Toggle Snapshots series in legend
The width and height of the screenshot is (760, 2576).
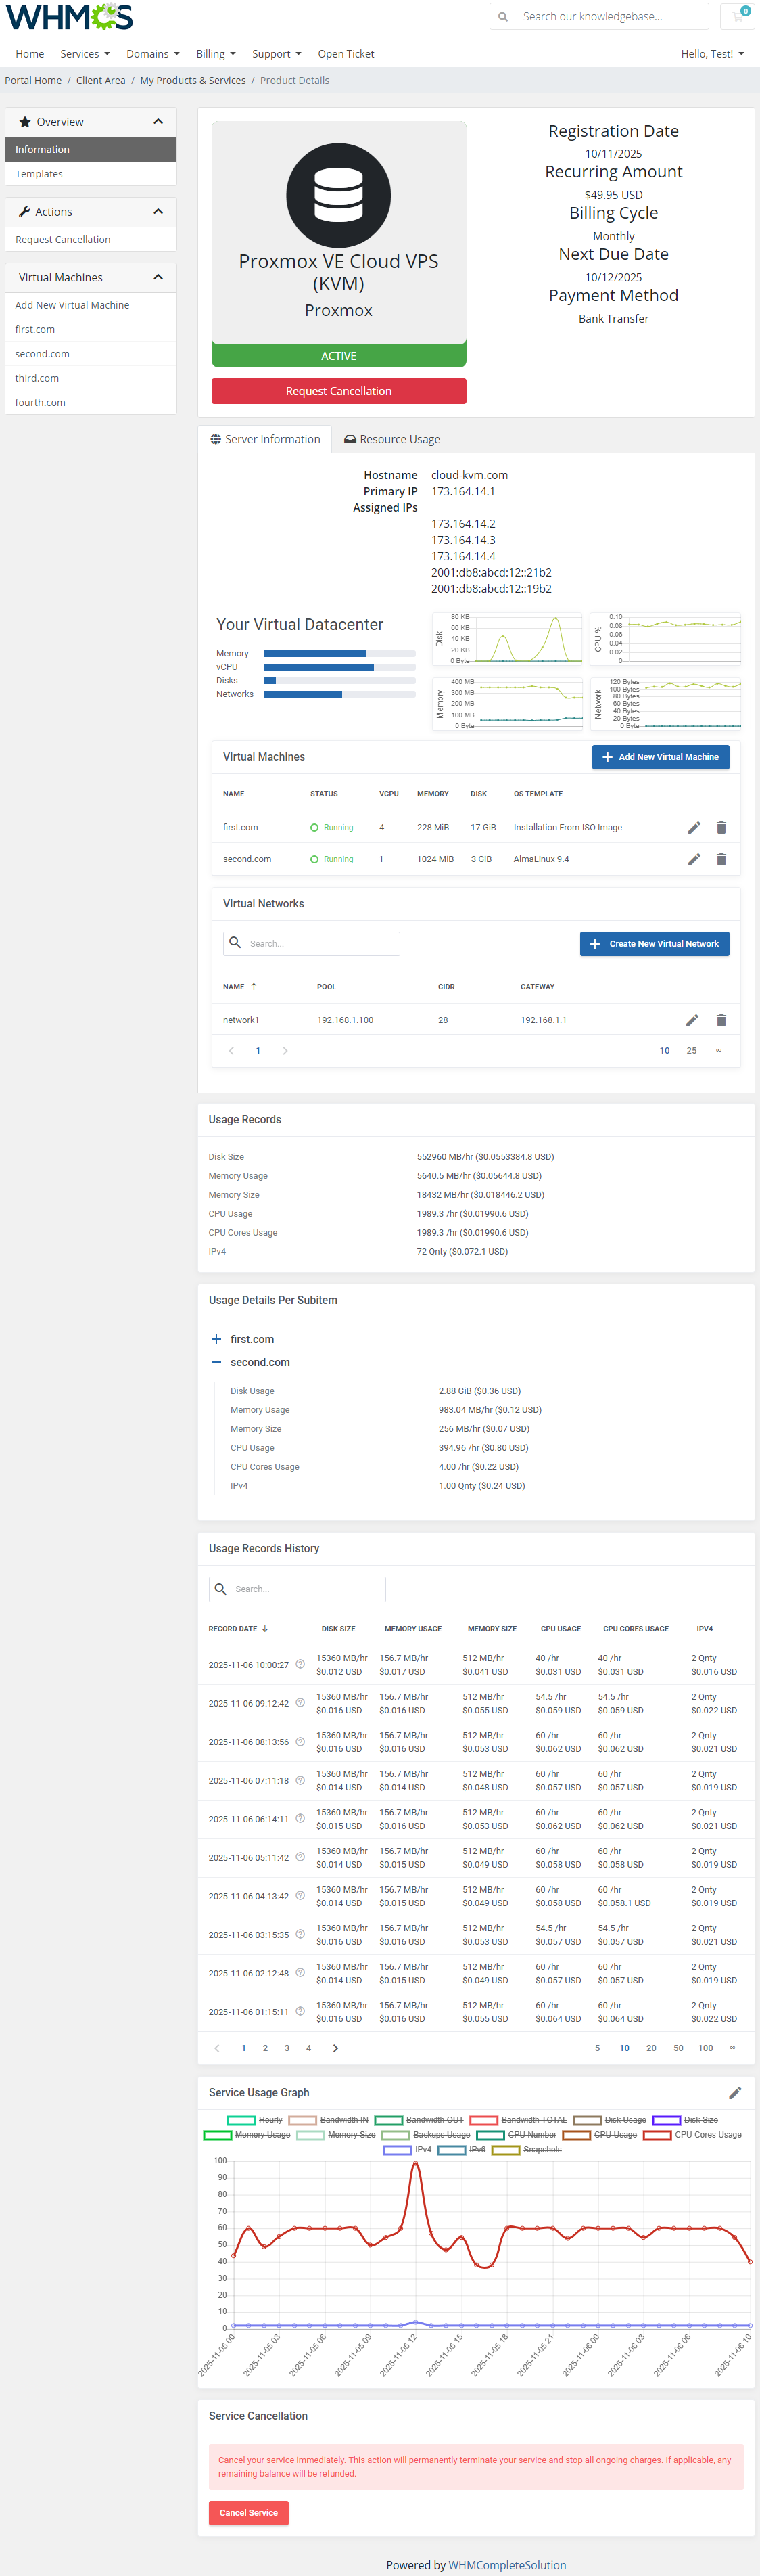(x=526, y=2150)
